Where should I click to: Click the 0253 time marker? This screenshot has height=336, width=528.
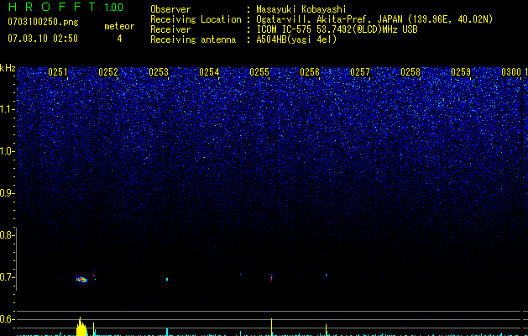(159, 72)
